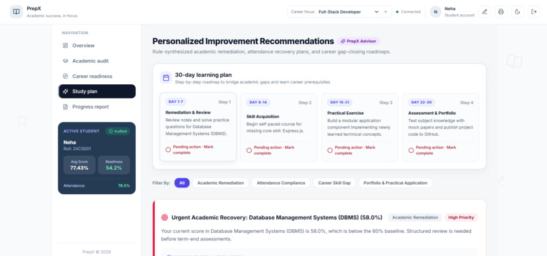547x256 pixels.
Task: Click the Readiness 54.2% tile
Action: (x=114, y=165)
